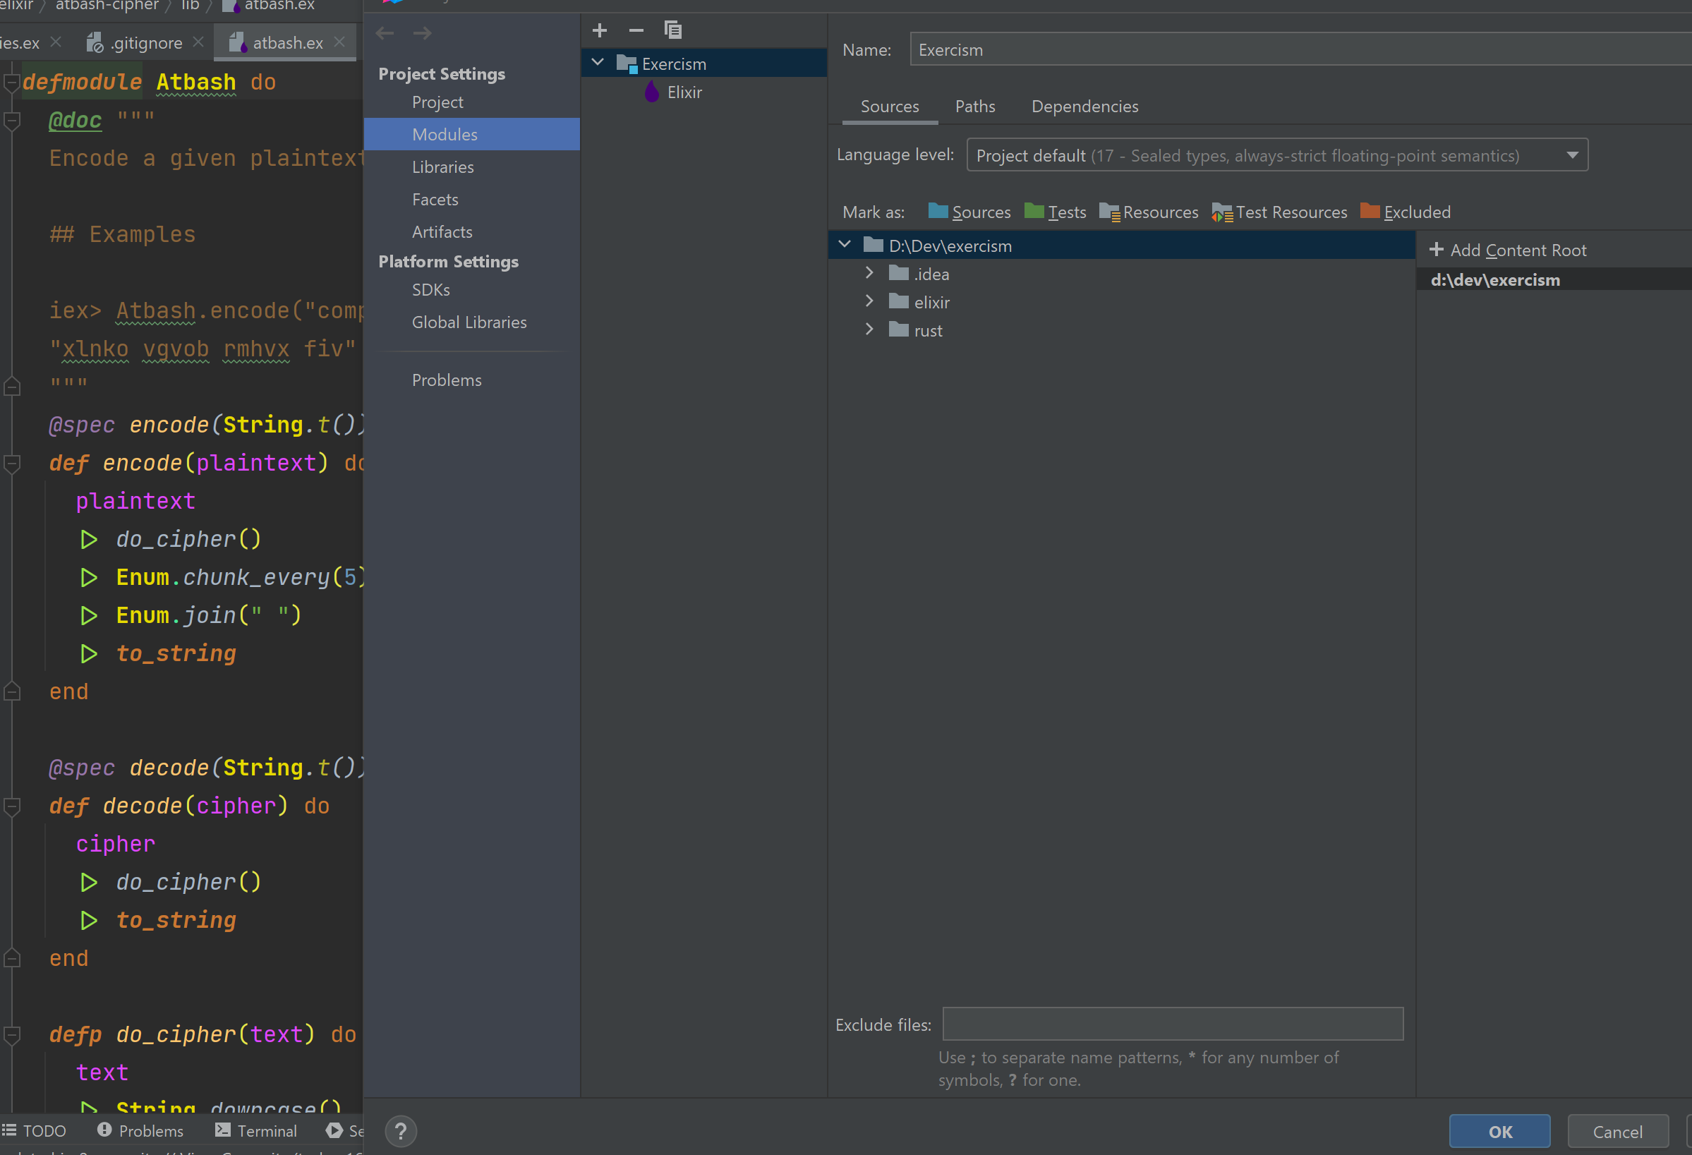
Task: Expand the elixir folder in the tree
Action: point(869,301)
